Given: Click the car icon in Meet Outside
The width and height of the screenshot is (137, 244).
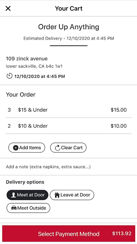Looking at the screenshot, I should 14,208.
